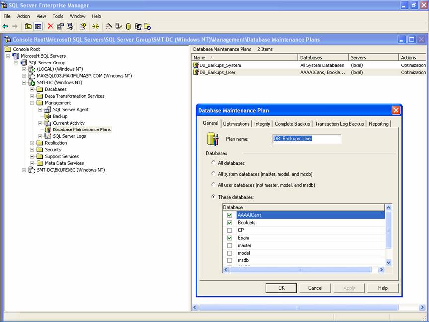Click the MAXSQL003.MAXIMUMASP.COM server icon

32,76
